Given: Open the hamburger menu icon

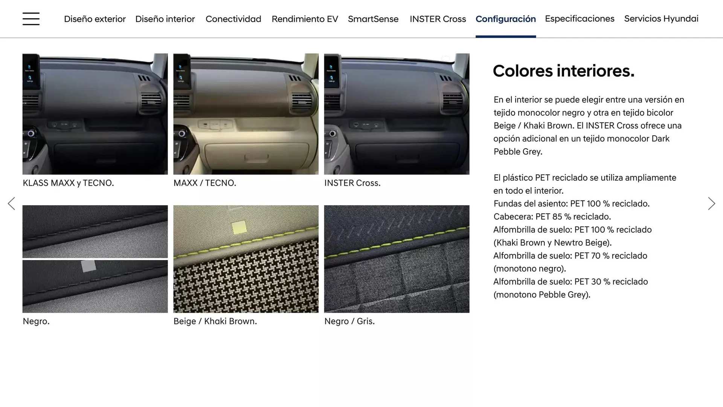Looking at the screenshot, I should (31, 19).
